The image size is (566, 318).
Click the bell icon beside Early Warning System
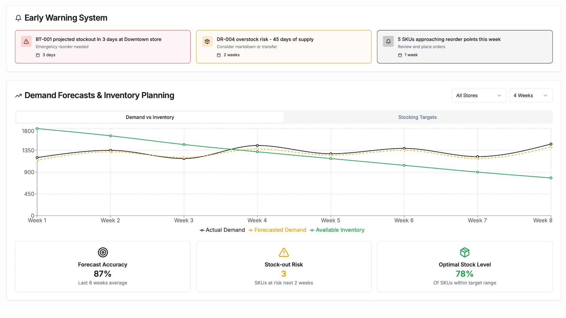tap(19, 18)
